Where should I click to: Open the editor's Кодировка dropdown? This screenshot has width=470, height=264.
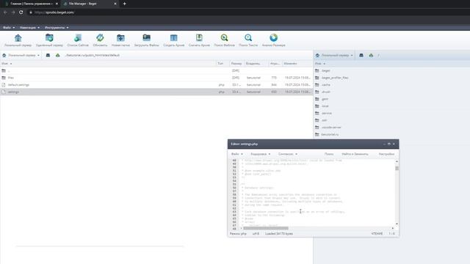tap(261, 154)
